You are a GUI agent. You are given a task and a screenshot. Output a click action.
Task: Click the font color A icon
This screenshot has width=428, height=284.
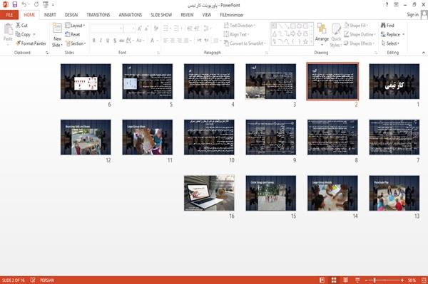pos(153,41)
